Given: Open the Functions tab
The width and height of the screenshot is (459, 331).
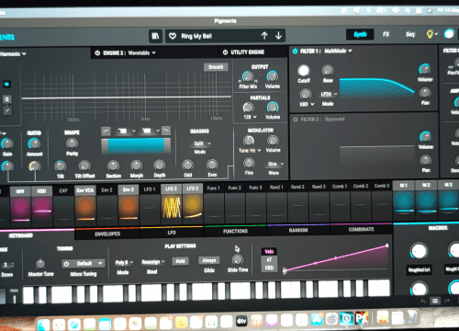Looking at the screenshot, I should coord(235,232).
